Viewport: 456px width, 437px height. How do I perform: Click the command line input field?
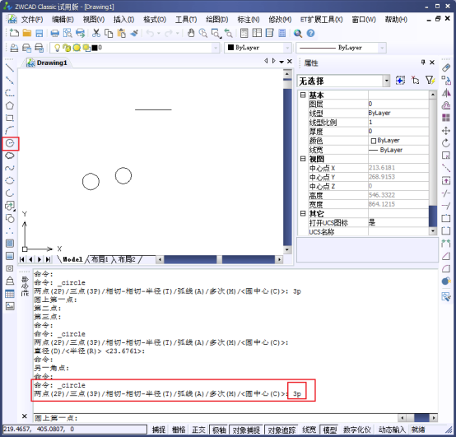point(215,418)
